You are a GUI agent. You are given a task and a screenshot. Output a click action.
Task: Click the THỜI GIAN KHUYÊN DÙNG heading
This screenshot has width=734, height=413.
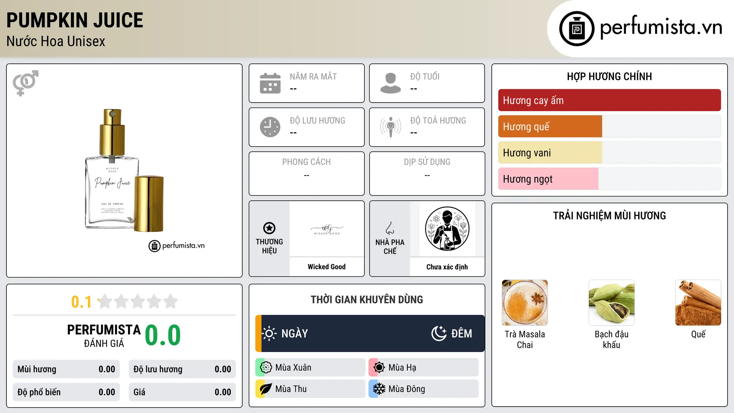[367, 299]
